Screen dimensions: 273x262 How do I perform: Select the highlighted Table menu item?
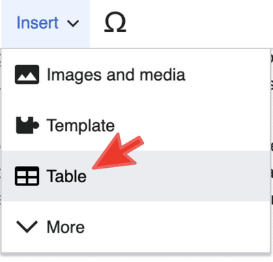pyautogui.click(x=136, y=176)
